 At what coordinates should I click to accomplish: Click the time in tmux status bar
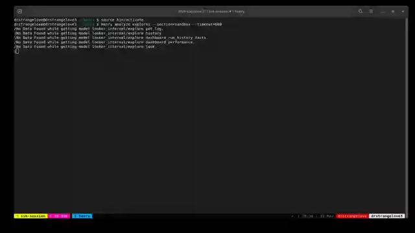[x=308, y=216]
